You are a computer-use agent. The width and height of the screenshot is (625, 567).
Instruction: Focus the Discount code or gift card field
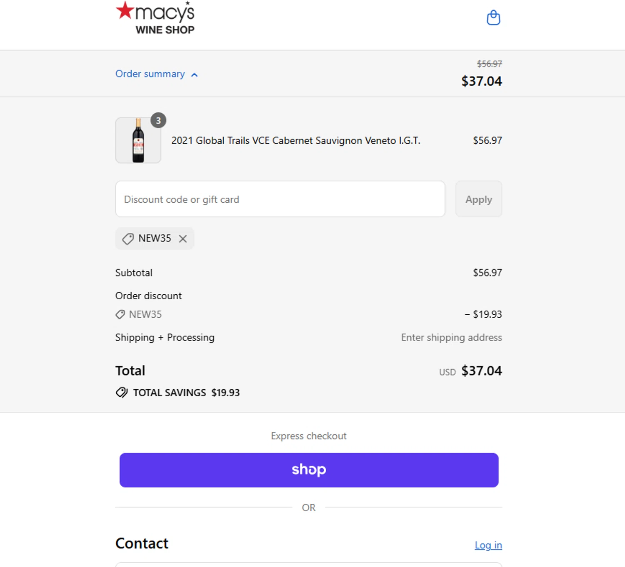pyautogui.click(x=280, y=199)
